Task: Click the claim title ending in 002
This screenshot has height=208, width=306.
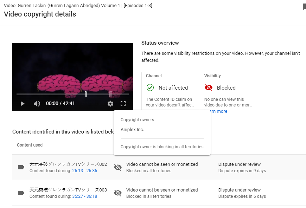Action: (x=68, y=164)
